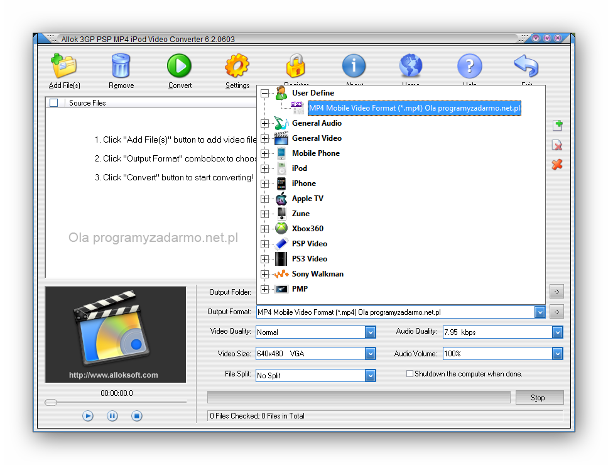The width and height of the screenshot is (608, 465).
Task: Expand the General Video category
Action: coord(265,138)
